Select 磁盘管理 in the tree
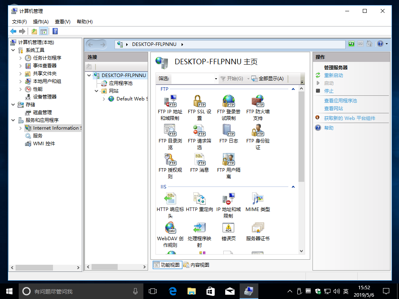 point(42,112)
